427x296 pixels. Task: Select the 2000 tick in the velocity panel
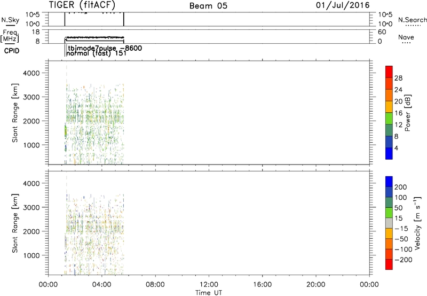point(31,231)
